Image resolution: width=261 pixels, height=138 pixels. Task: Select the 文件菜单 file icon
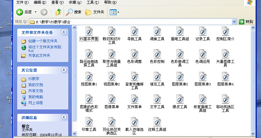(135, 100)
